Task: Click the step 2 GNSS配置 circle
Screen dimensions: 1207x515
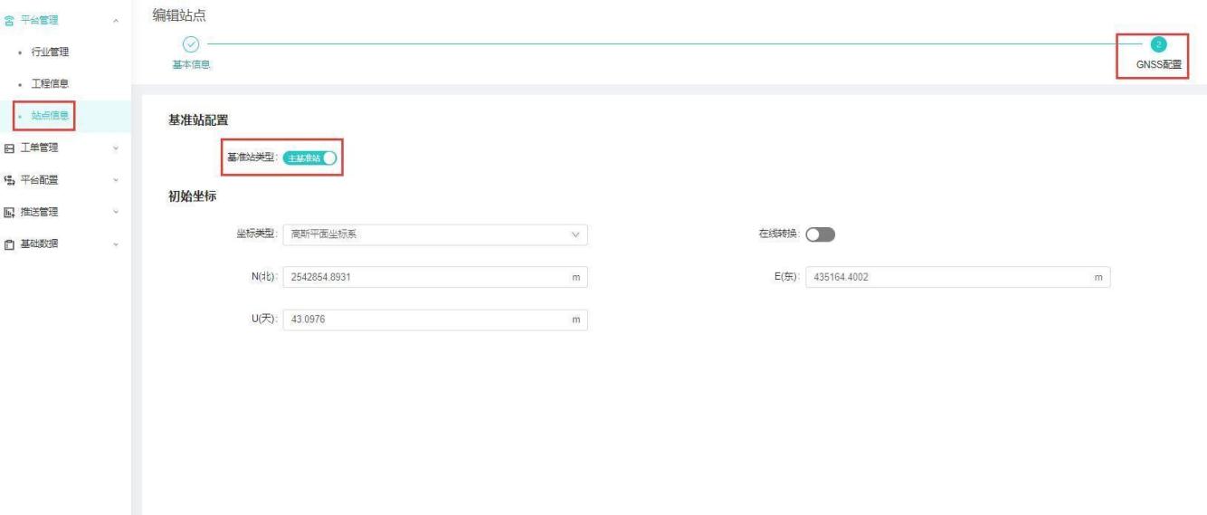Action: (1159, 44)
